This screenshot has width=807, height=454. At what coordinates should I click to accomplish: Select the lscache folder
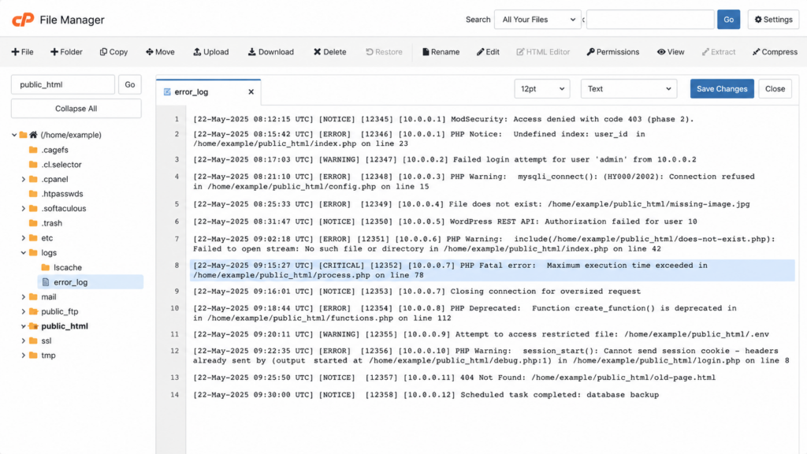68,268
